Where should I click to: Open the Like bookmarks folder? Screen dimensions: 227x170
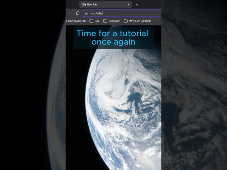tap(94, 21)
